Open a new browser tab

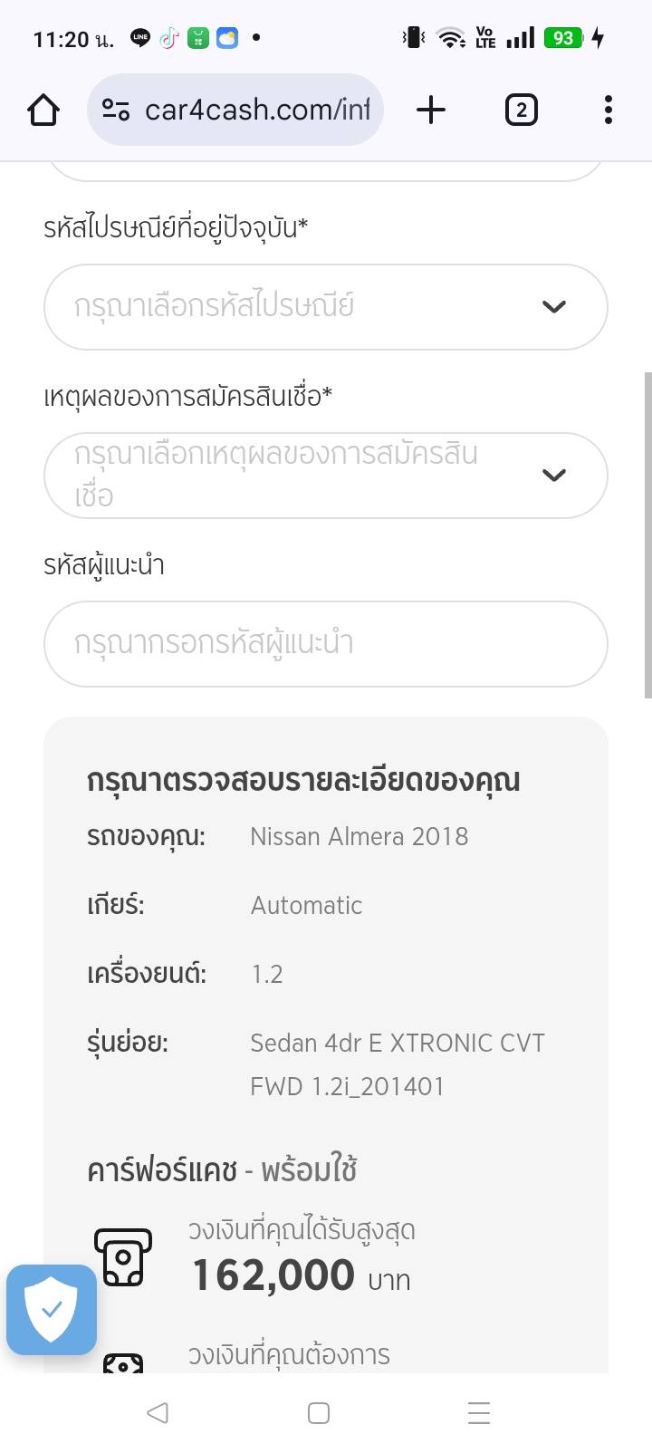[431, 111]
